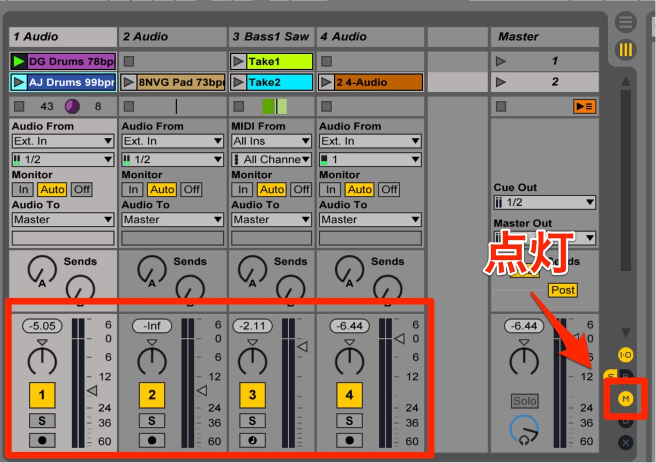Toggle the Mixer section M button
This screenshot has height=463, width=656.
pos(626,398)
